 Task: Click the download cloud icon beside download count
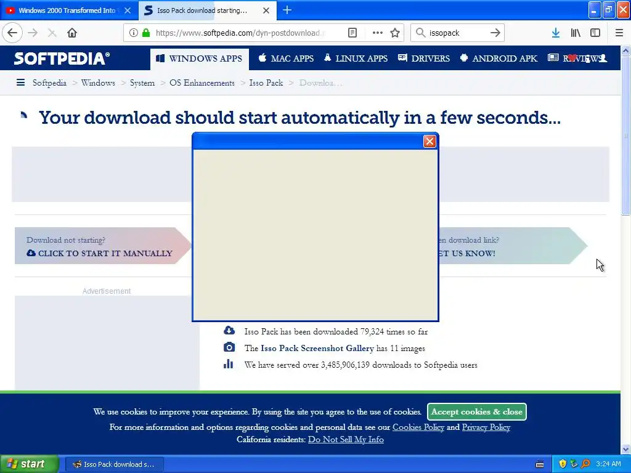[229, 331]
